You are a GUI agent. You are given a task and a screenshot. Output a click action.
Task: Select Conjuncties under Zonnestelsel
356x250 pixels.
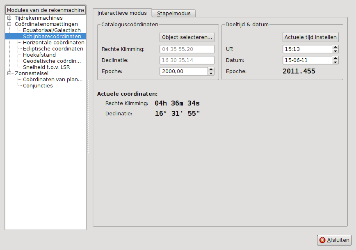coord(38,86)
